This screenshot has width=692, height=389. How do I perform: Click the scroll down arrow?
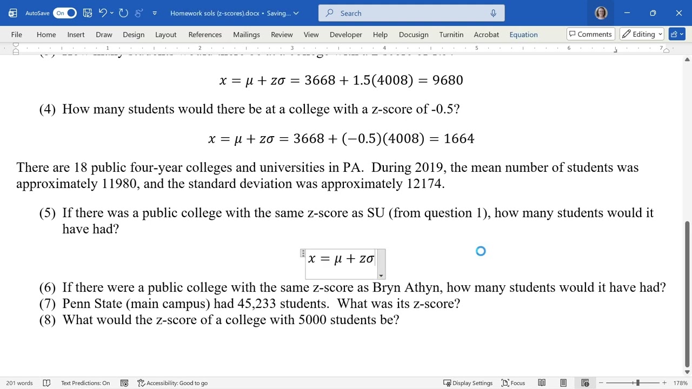click(687, 372)
